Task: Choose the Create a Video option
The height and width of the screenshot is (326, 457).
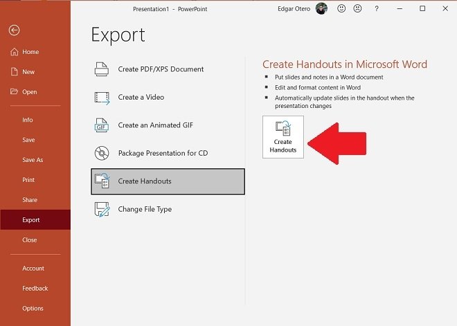Action: click(168, 98)
